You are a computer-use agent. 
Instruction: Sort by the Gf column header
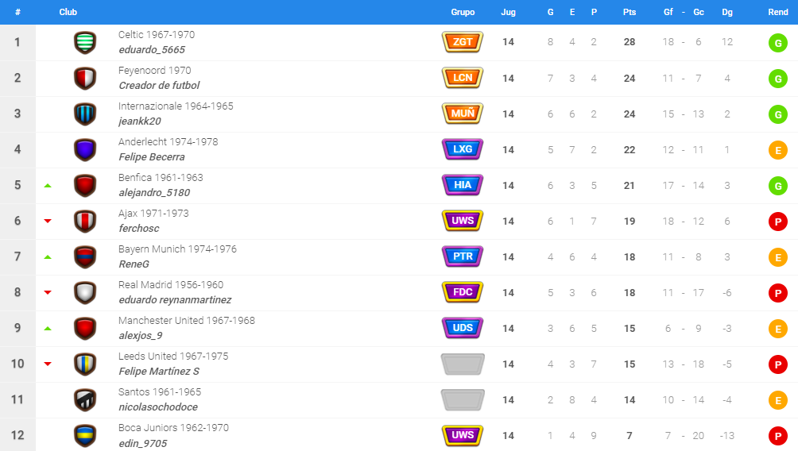(x=668, y=12)
